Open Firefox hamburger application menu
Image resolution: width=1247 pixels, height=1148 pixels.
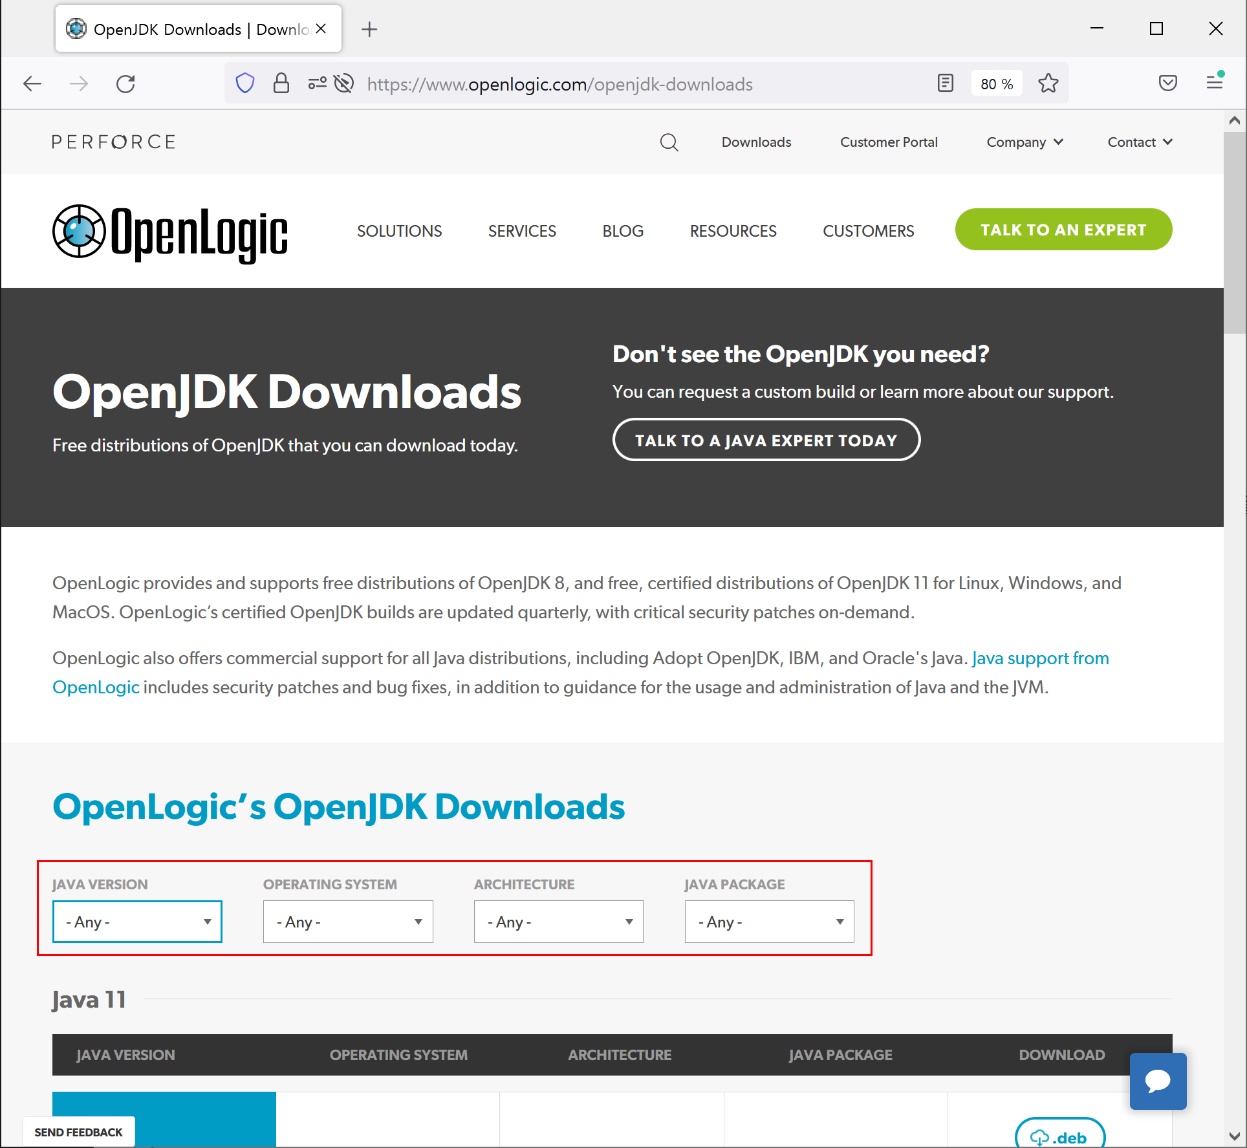(1214, 83)
